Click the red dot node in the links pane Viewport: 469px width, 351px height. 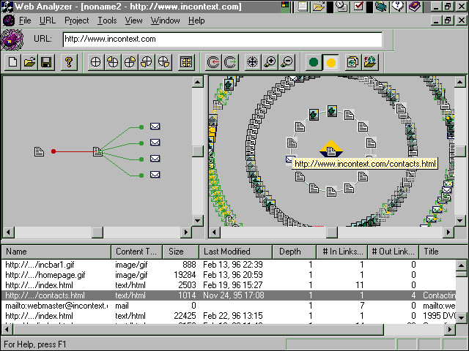click(53, 151)
